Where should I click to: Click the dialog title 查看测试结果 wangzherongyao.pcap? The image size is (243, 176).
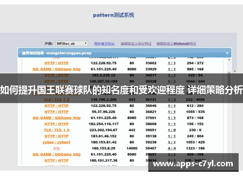click(57, 53)
